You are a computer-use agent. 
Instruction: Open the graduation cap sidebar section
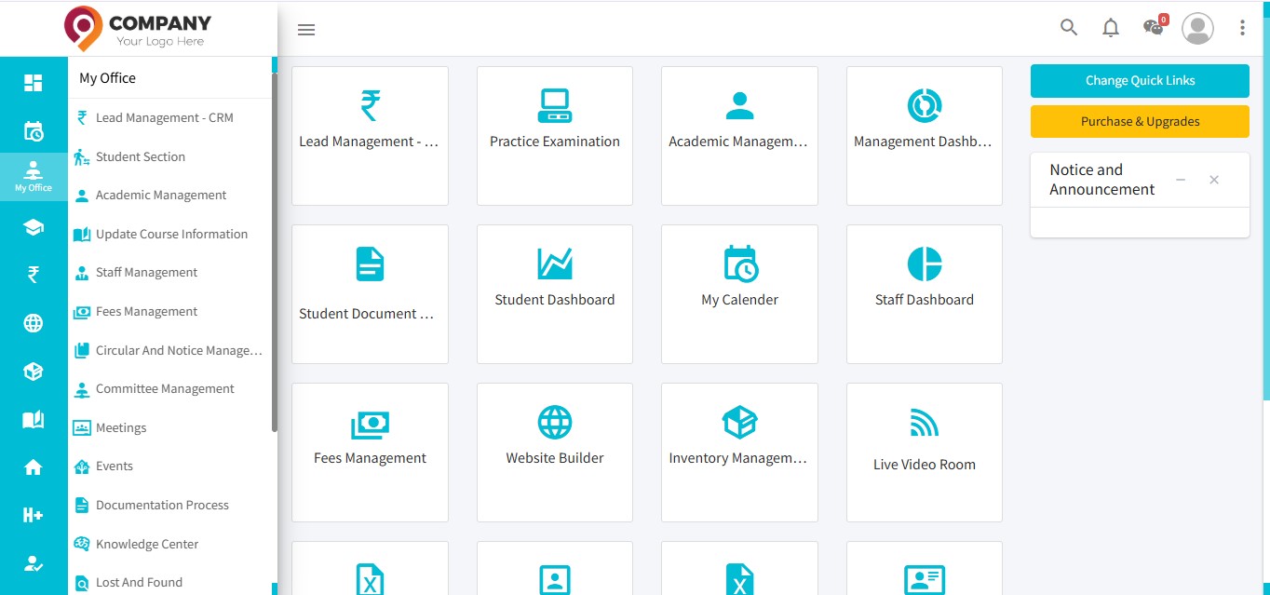pyautogui.click(x=34, y=227)
